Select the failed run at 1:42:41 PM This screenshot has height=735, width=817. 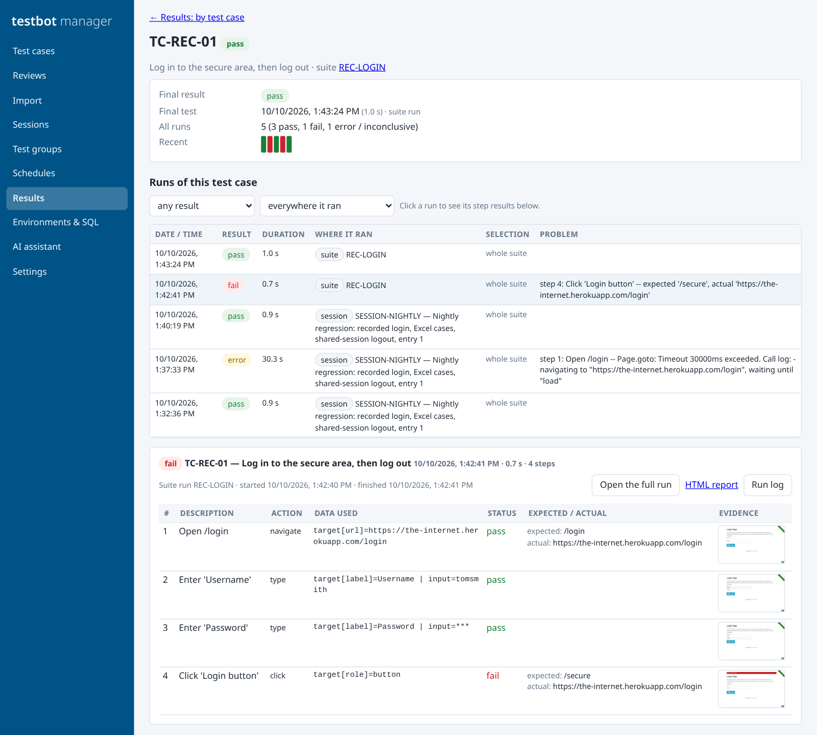tap(475, 290)
